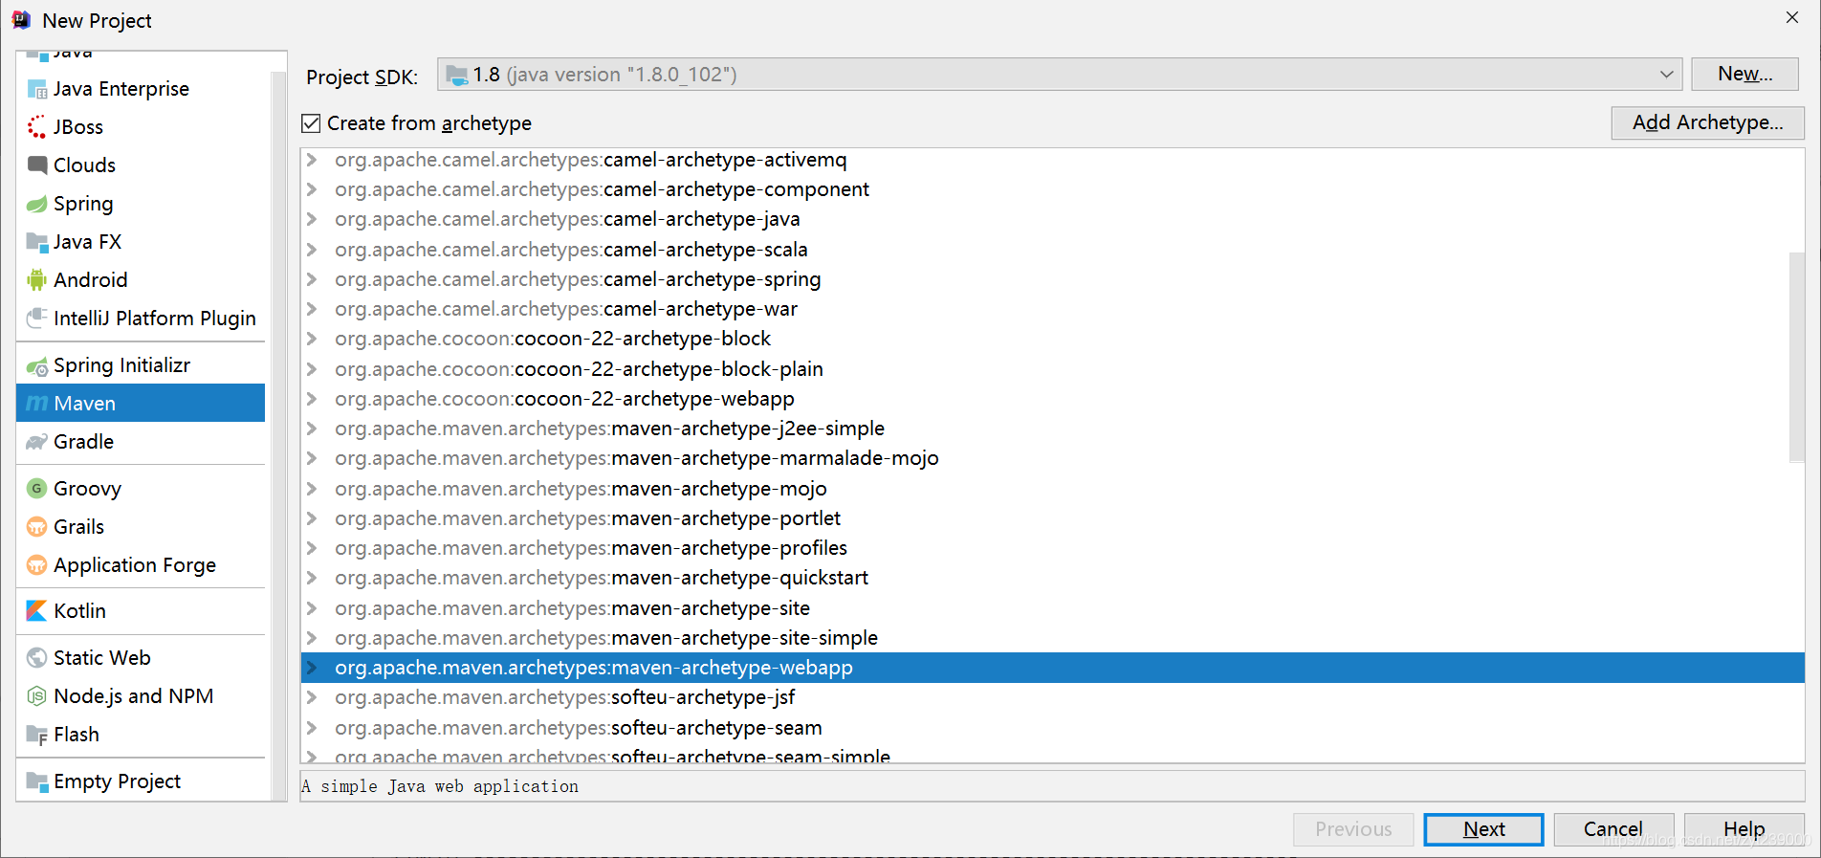Screen dimensions: 1821x858
Task: Click the JBoss red dots icon
Action: (37, 127)
